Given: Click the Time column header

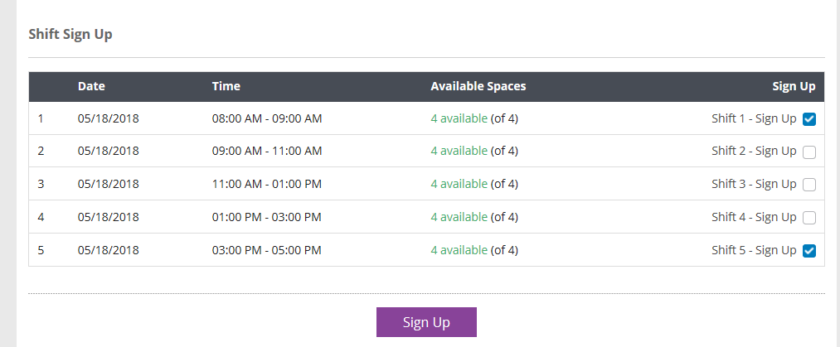Looking at the screenshot, I should tap(226, 86).
